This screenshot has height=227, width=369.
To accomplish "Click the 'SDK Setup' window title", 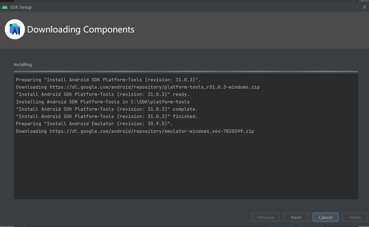I will click(x=21, y=7).
